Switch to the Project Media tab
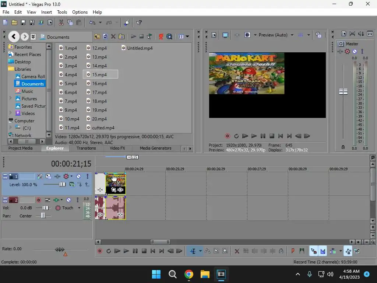 click(x=21, y=148)
